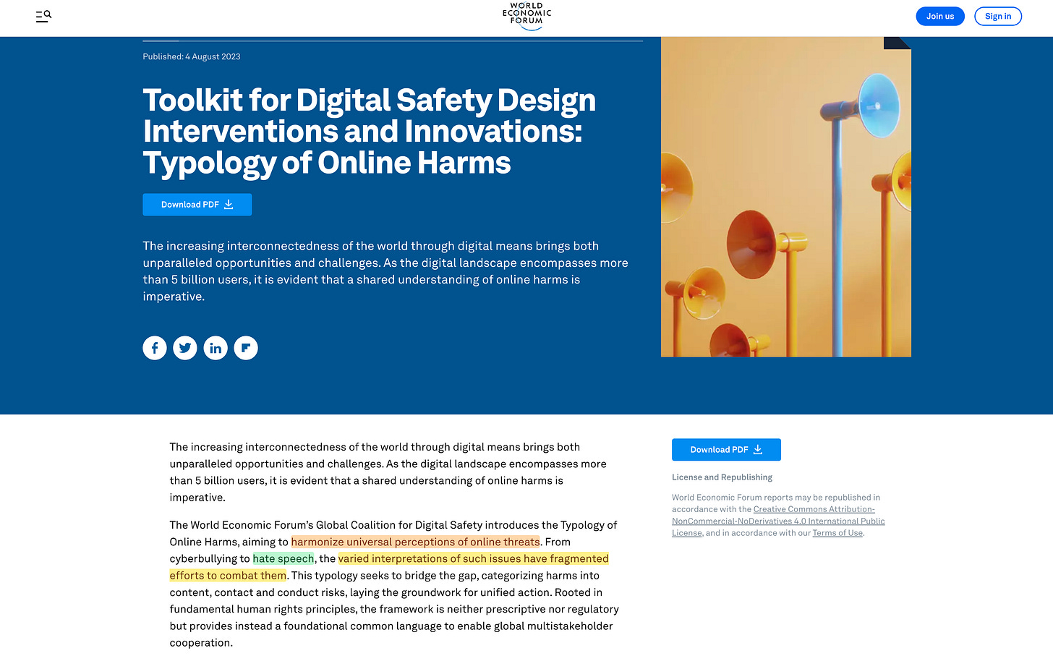Click the World Economic Forum logo
The image size is (1053, 656).
pos(526,16)
